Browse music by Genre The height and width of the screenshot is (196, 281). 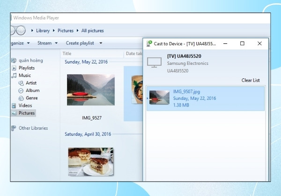click(x=32, y=98)
